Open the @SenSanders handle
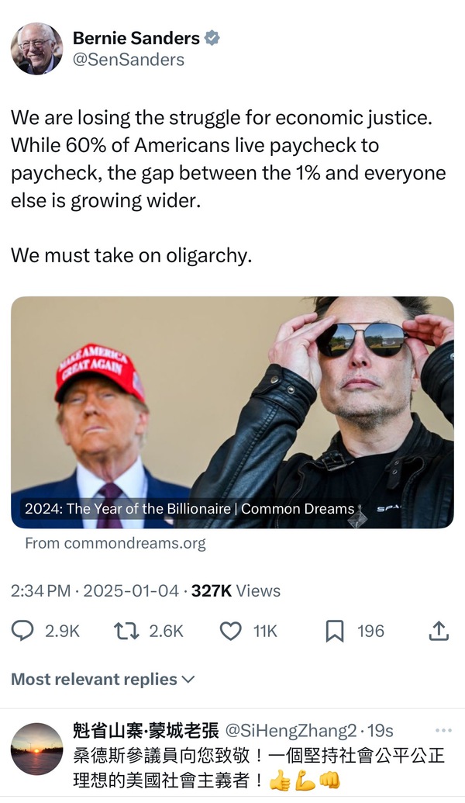 coord(129,59)
